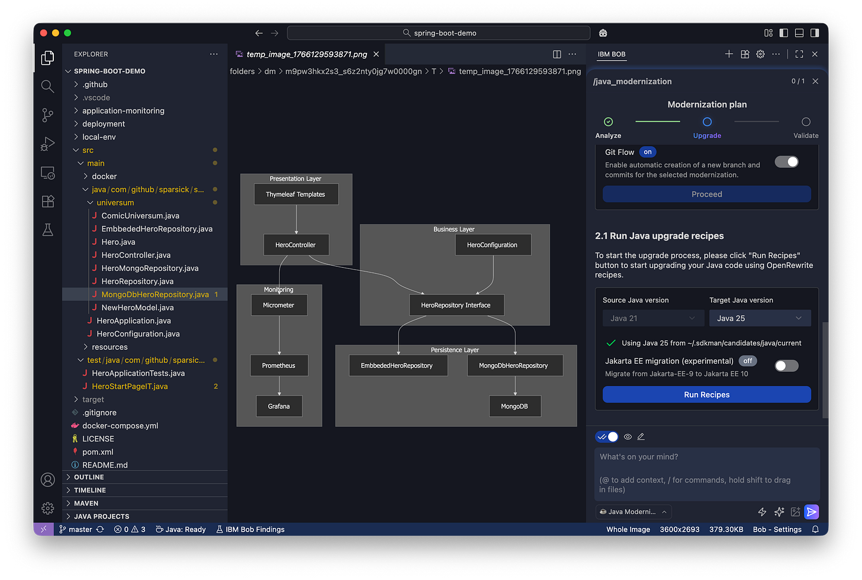862x580 pixels.
Task: Toggle the bottom panel layout icon
Action: coord(799,33)
